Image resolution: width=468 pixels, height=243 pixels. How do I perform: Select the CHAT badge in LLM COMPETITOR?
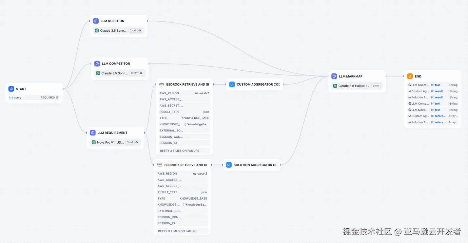pos(134,73)
